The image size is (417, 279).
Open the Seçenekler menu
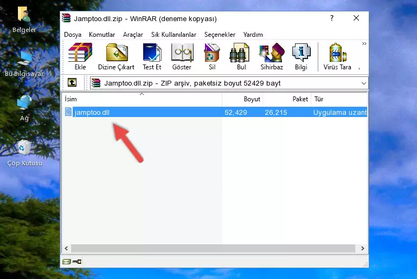point(220,35)
